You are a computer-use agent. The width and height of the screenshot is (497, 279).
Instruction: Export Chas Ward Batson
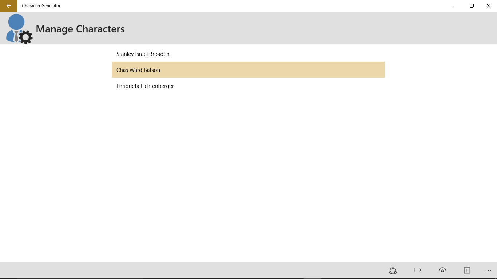(x=417, y=270)
